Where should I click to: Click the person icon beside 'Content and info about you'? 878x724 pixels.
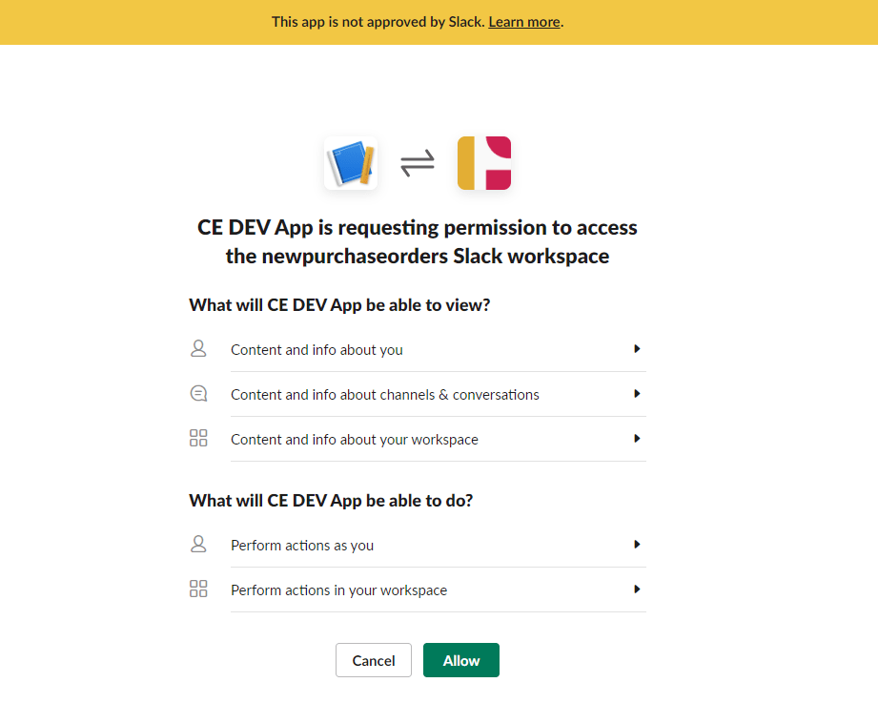198,349
